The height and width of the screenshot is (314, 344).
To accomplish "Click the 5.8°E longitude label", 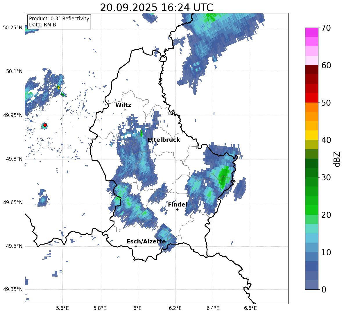I will click(x=100, y=308).
